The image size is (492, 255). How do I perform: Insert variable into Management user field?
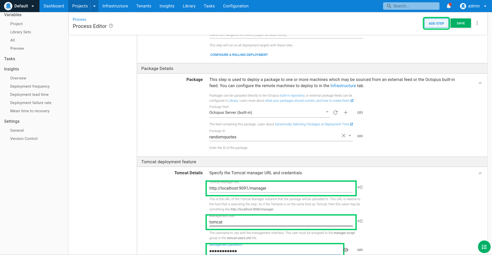360,221
